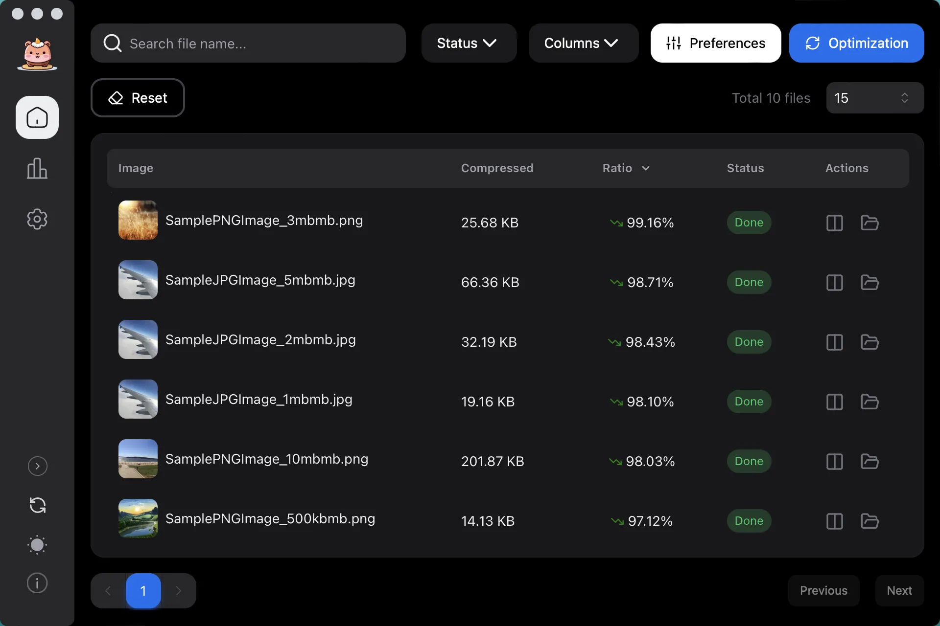Click the refresh icon in sidebar
The image size is (940, 626).
[37, 505]
